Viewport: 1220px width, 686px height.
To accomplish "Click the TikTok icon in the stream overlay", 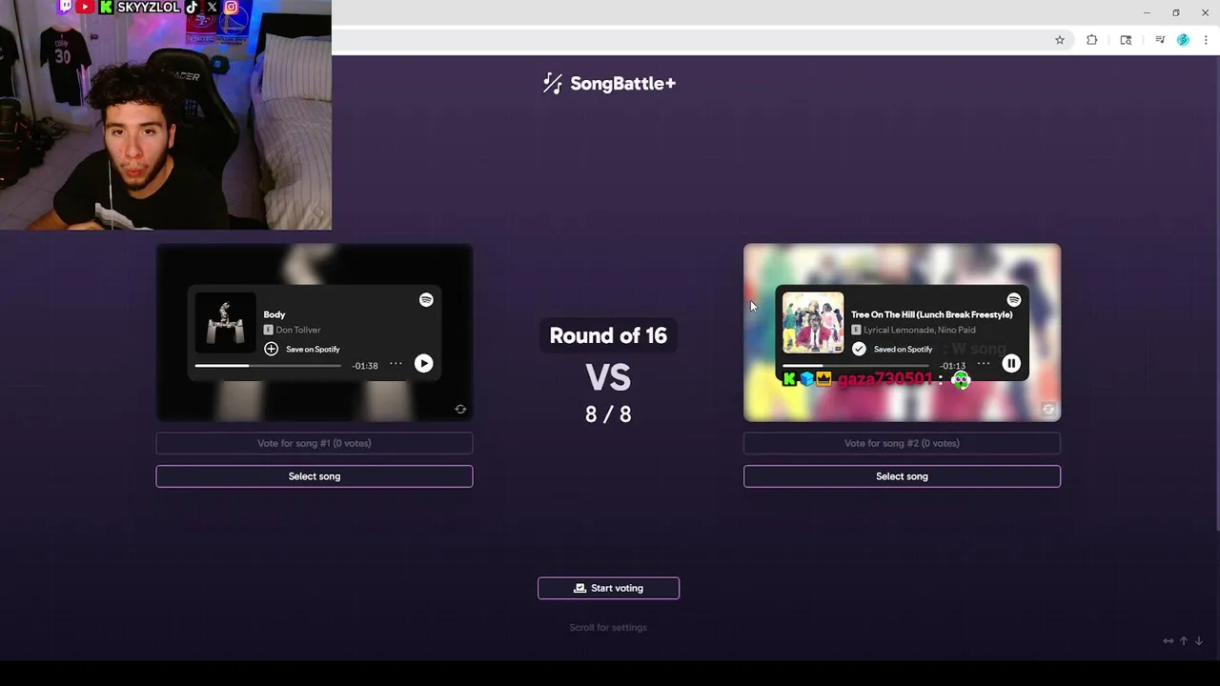I will 193,7.
